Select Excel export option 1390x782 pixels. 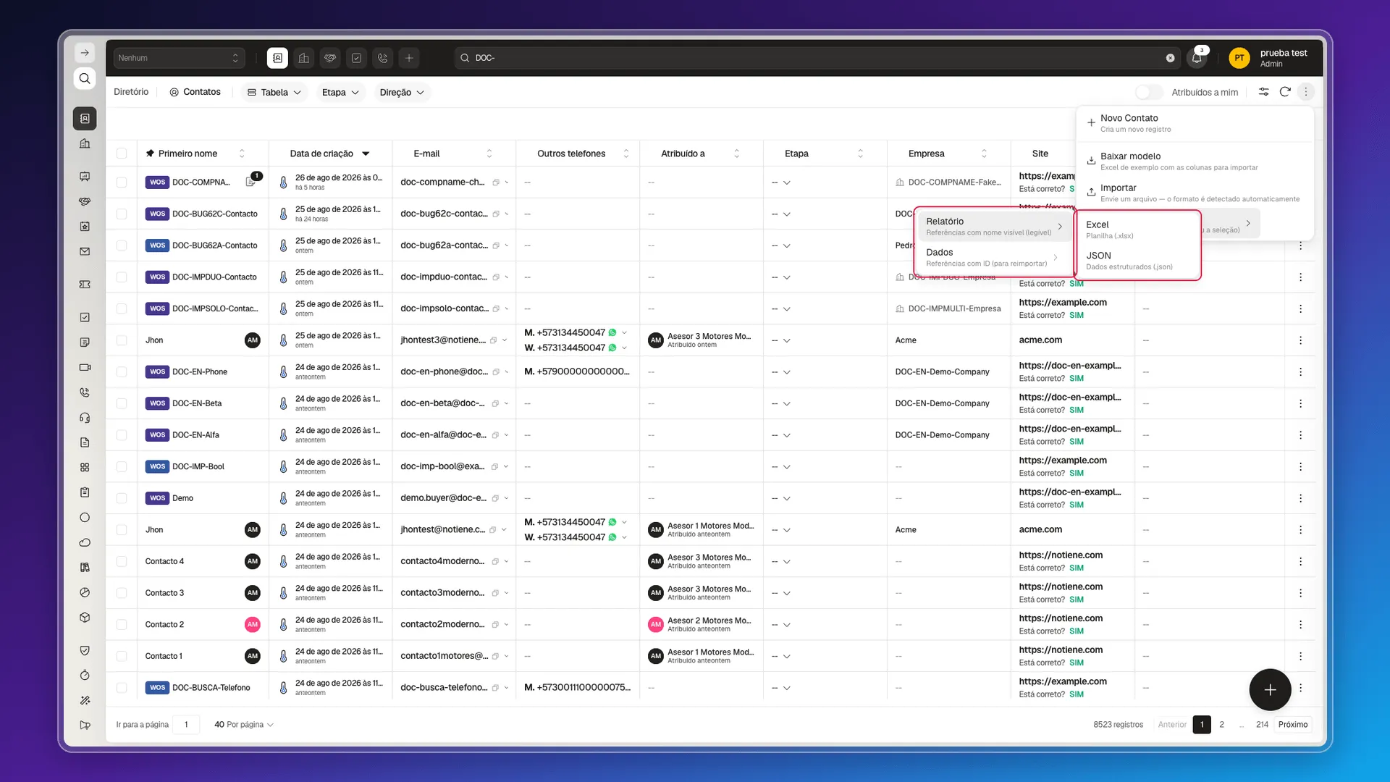(x=1138, y=230)
